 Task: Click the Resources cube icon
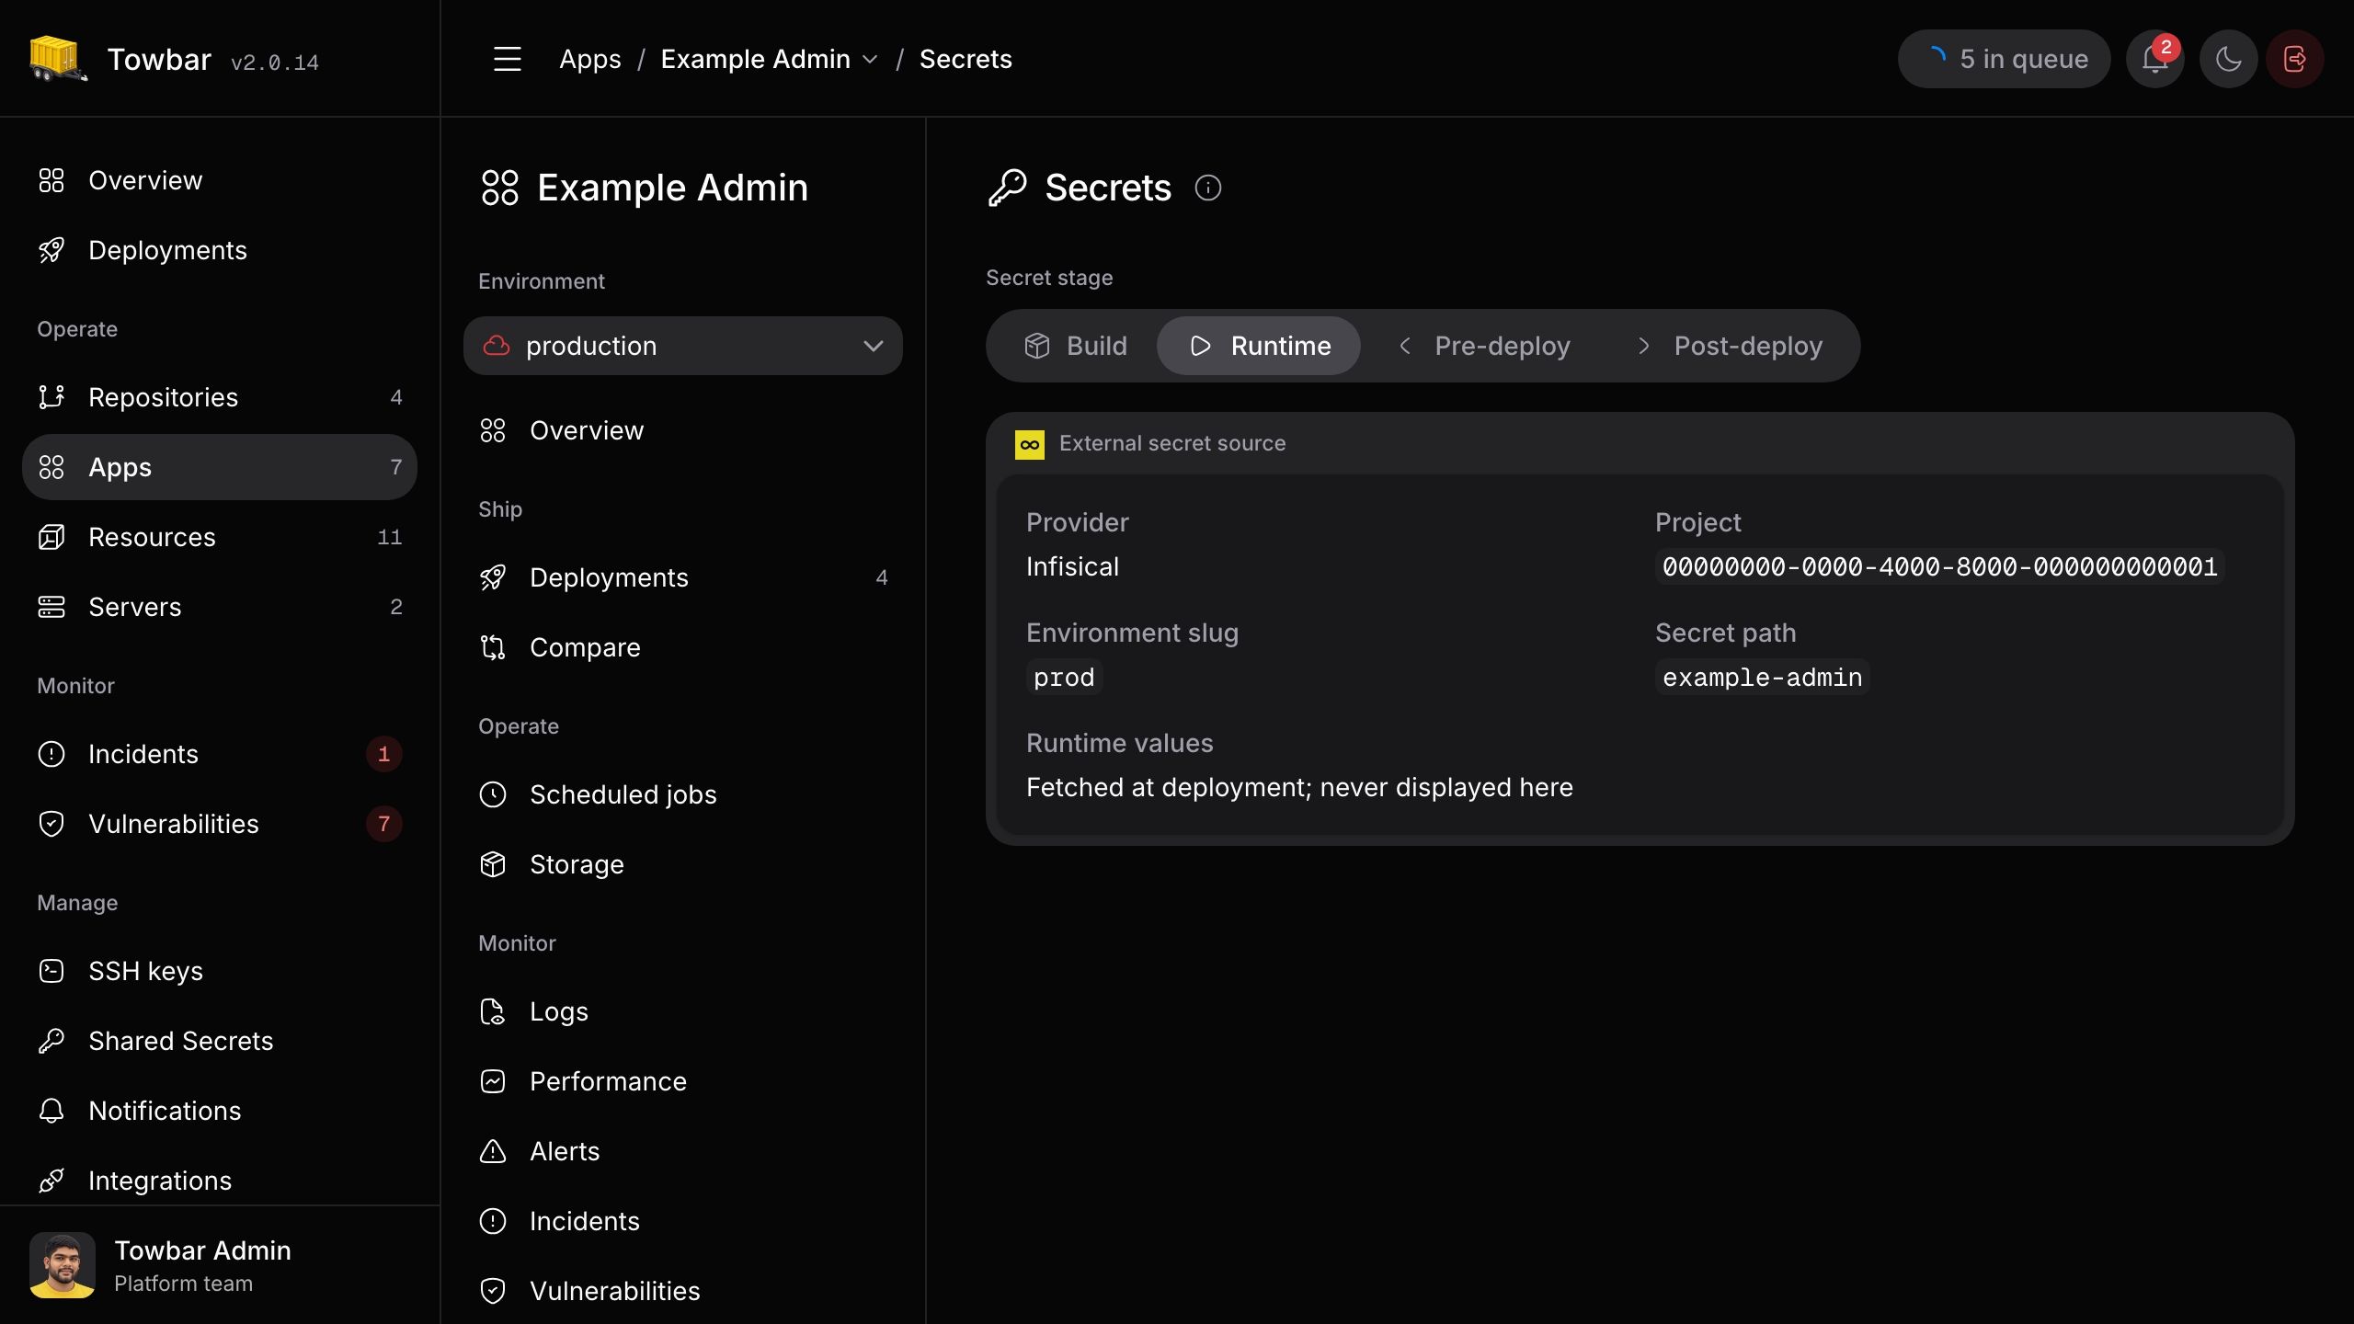click(51, 537)
